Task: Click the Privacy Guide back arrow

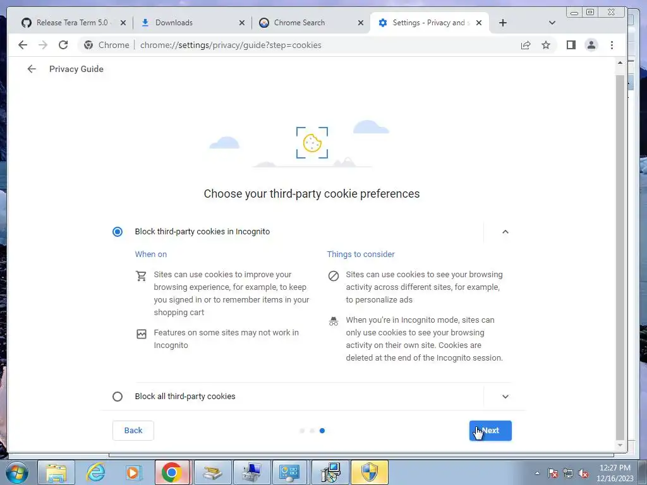Action: point(32,69)
